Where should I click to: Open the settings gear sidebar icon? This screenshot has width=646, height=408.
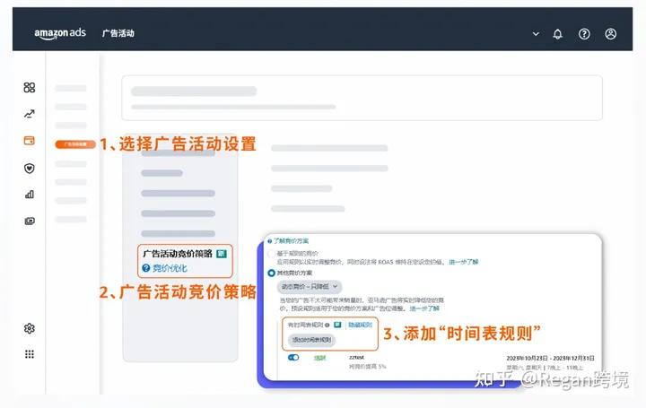[x=30, y=328]
